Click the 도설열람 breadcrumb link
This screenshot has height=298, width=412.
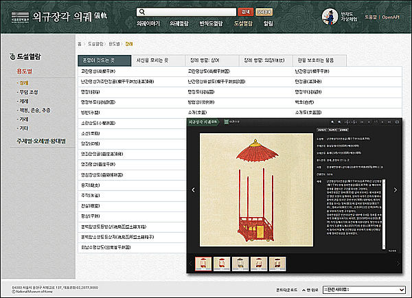[95, 44]
